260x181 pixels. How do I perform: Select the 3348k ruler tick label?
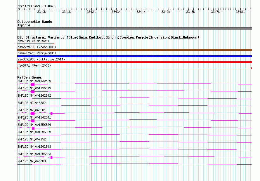[240, 12]
